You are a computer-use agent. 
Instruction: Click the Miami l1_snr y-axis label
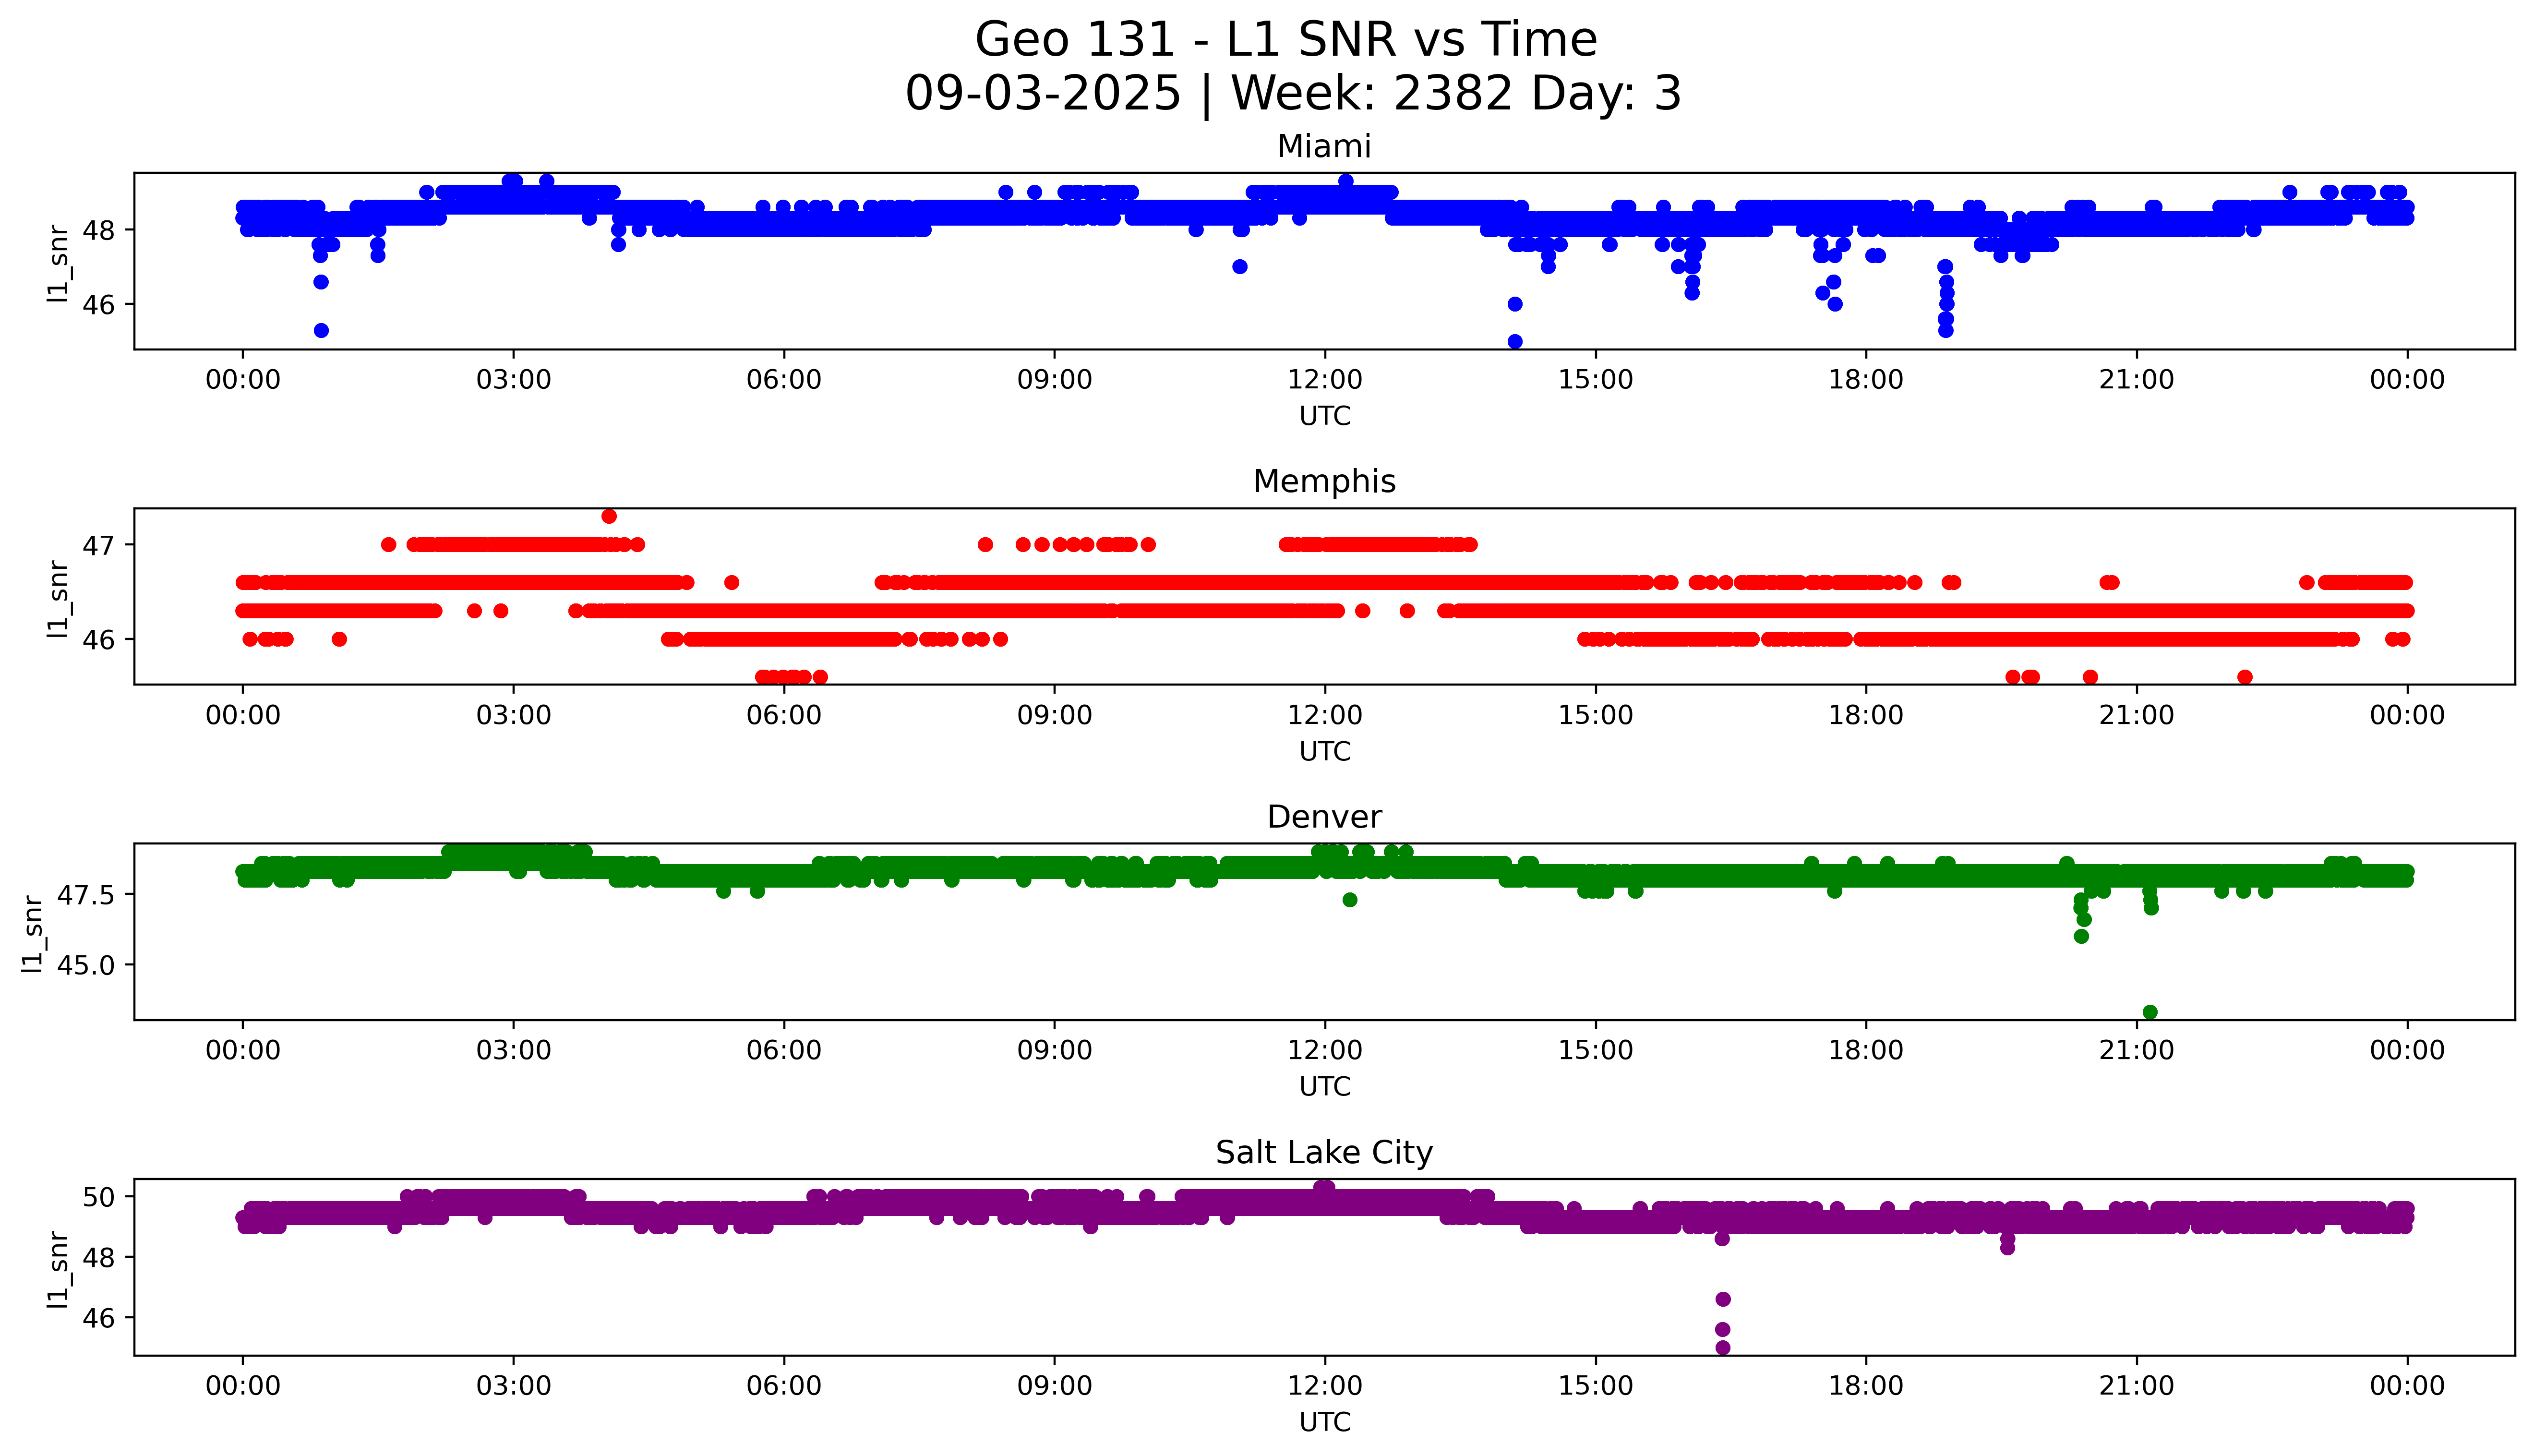coord(58,264)
